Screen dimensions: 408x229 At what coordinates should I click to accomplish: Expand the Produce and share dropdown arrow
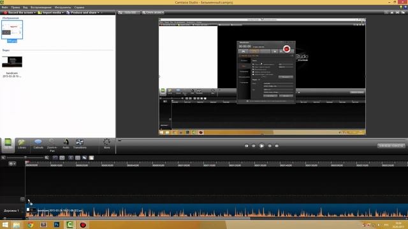coord(98,13)
